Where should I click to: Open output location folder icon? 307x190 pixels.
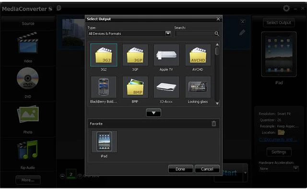click(281, 132)
